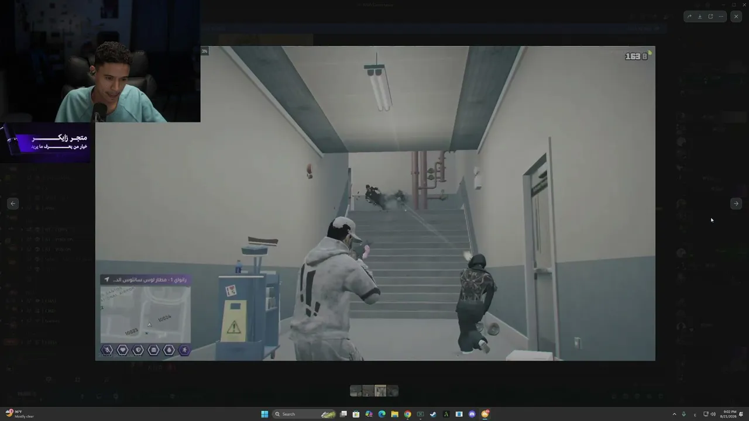Download the image using the download icon

(x=700, y=16)
